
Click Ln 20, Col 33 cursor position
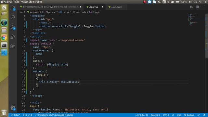point(142,115)
